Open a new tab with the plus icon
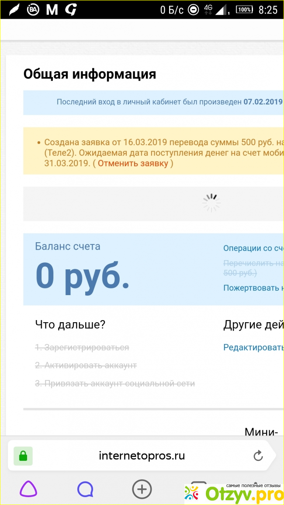Image resolution: width=284 pixels, height=505 pixels. (142, 489)
